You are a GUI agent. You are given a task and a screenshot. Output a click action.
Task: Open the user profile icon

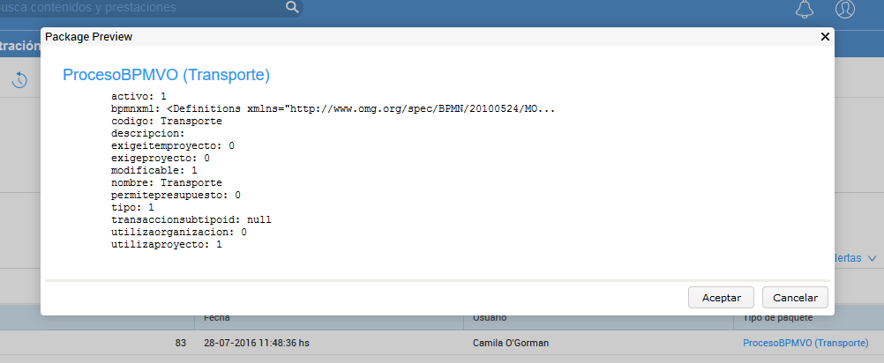click(845, 9)
